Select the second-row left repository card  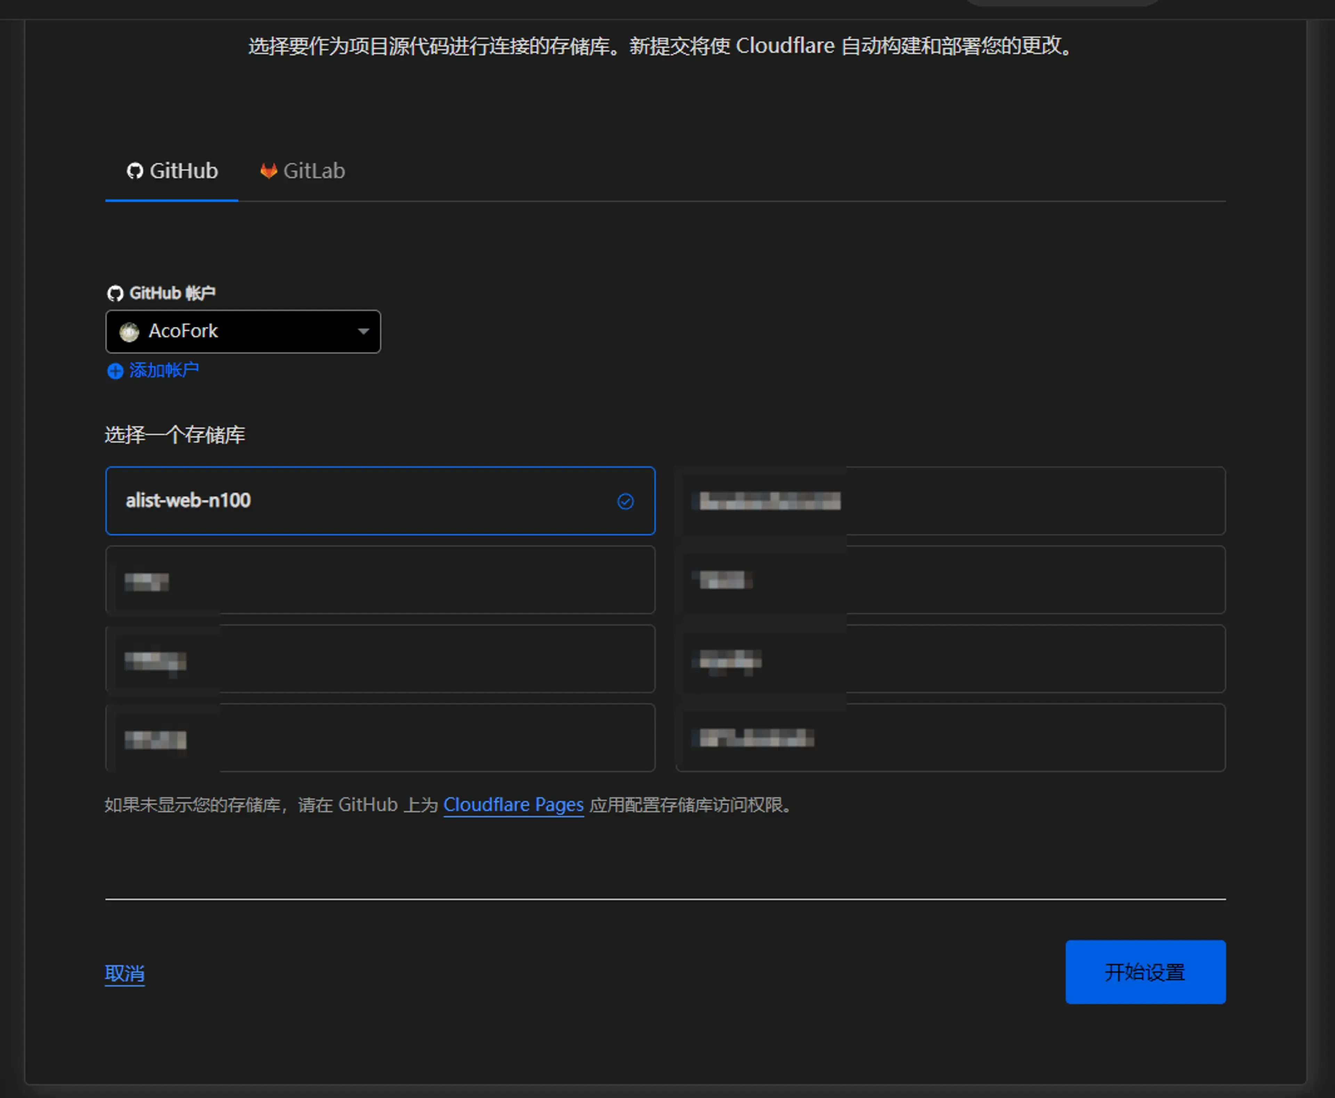tap(380, 580)
